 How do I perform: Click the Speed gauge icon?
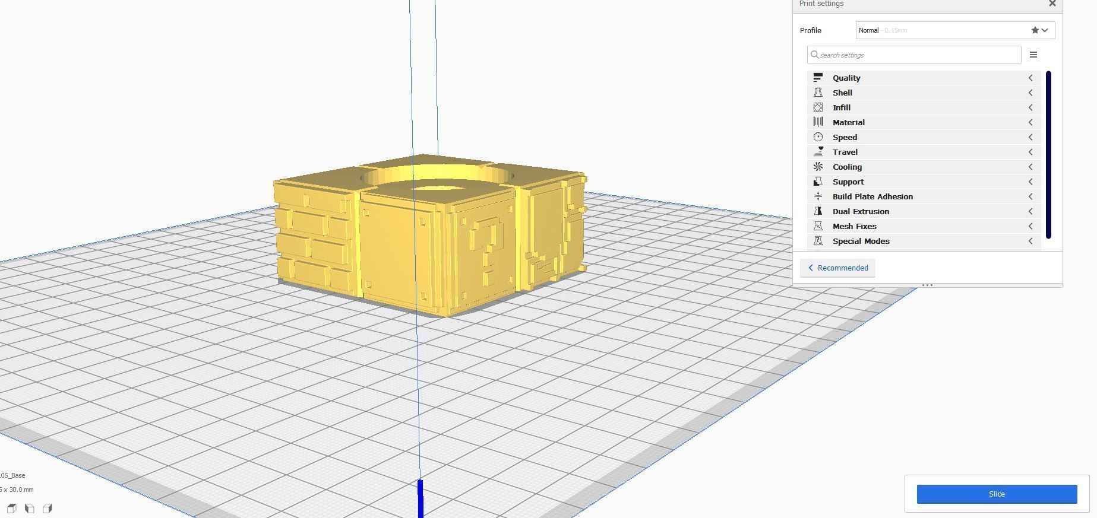pyautogui.click(x=818, y=137)
